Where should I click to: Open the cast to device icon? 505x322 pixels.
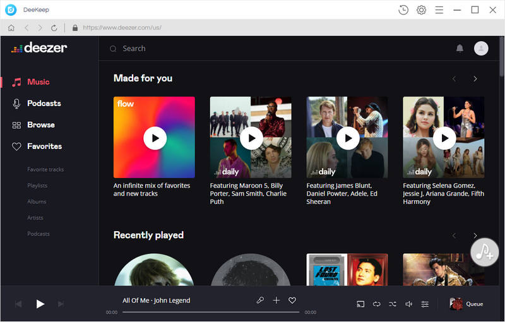[360, 304]
